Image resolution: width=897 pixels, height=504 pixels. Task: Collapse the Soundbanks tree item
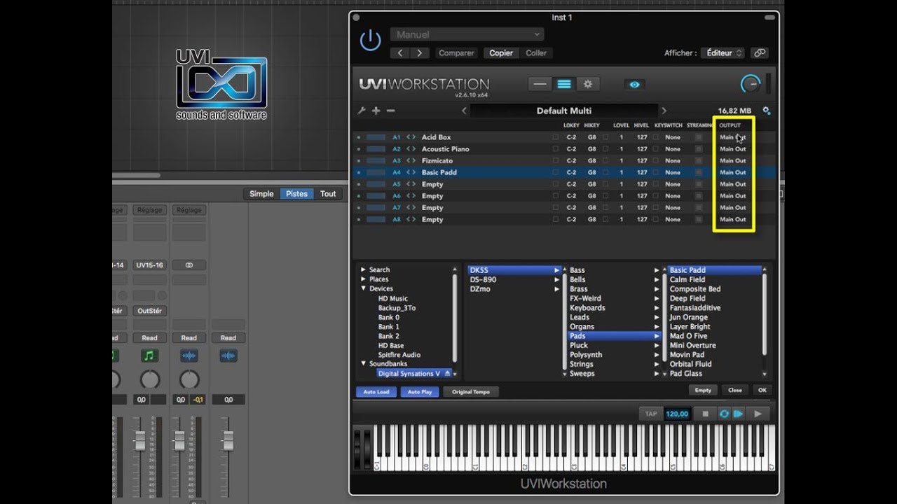coord(363,364)
